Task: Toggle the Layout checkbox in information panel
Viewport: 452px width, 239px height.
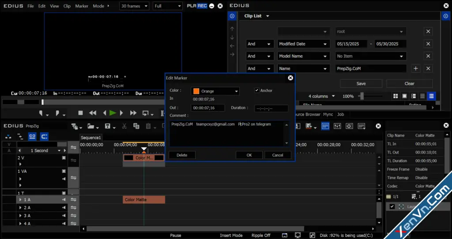Action: (x=392, y=206)
